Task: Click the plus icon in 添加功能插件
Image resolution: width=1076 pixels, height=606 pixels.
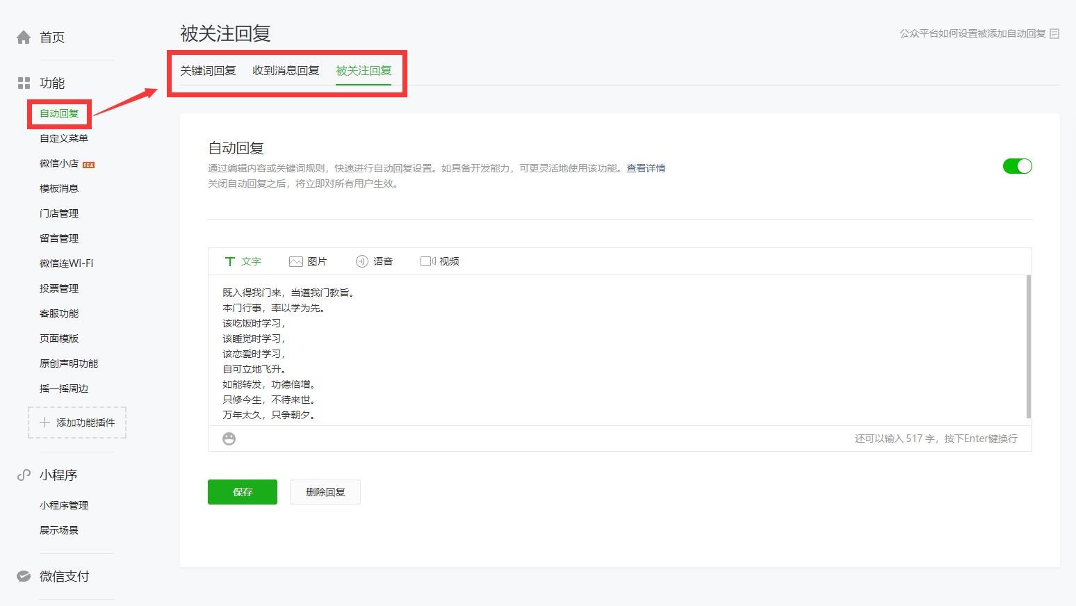Action: [x=45, y=423]
